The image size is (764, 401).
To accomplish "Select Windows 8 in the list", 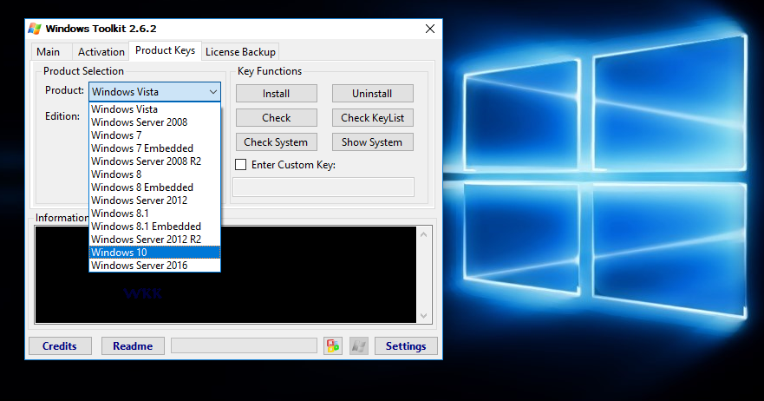I will 154,174.
